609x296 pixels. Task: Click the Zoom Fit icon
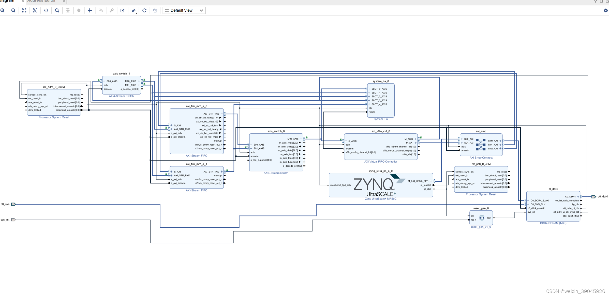[24, 10]
